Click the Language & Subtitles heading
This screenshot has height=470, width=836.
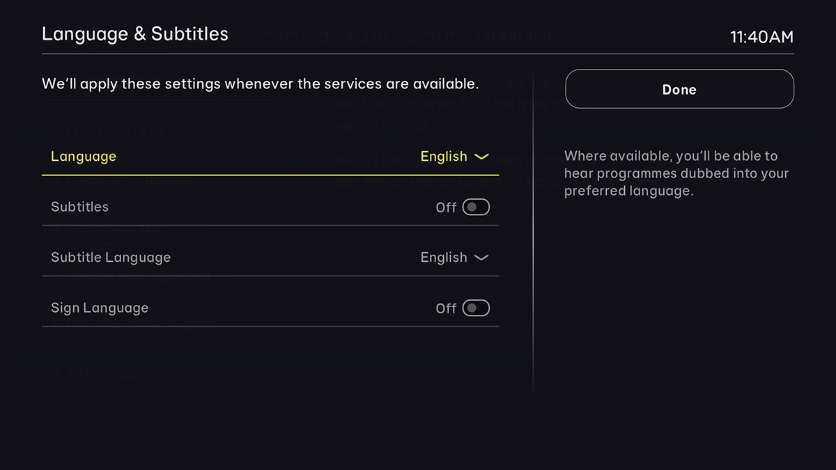(135, 33)
